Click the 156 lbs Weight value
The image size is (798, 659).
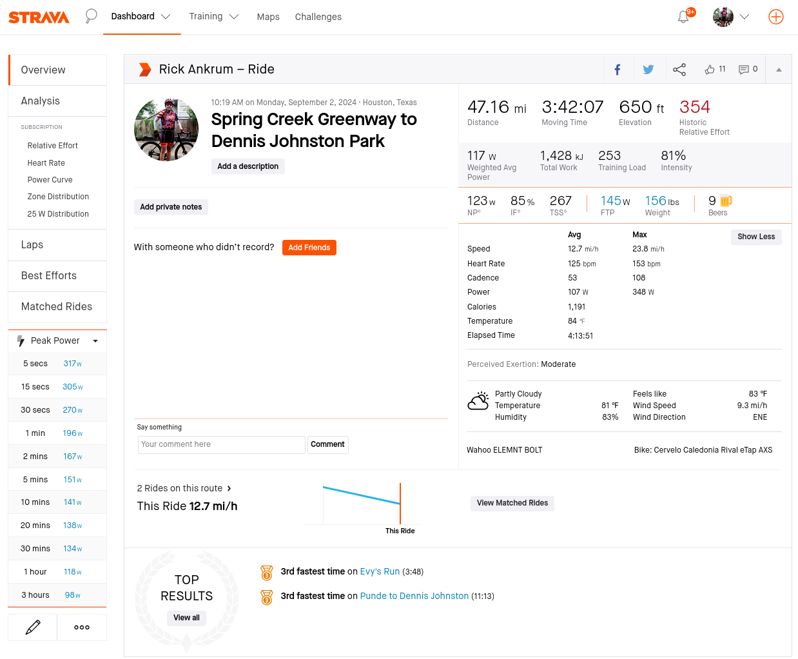[662, 201]
